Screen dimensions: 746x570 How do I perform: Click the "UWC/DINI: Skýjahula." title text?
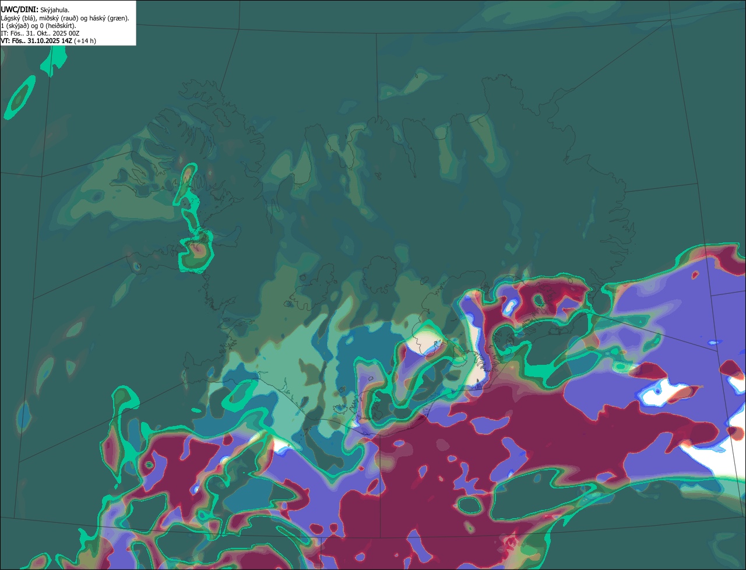click(x=35, y=9)
